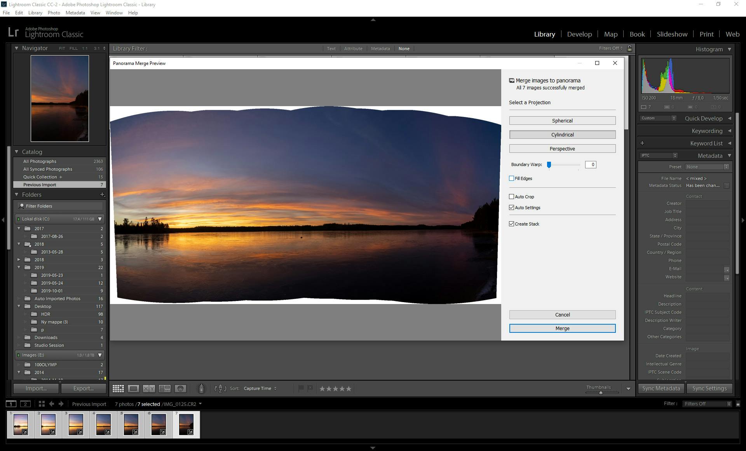The height and width of the screenshot is (451, 746).
Task: Collapse the 2017 folder tree
Action: pyautogui.click(x=19, y=228)
